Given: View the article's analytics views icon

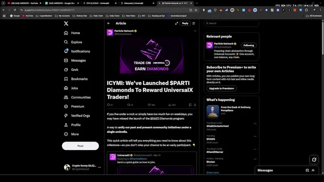Looking at the screenshot, I should click(x=170, y=105).
